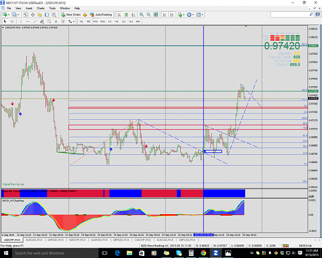Image resolution: width=322 pixels, height=258 pixels.
Task: Click the Templates icon
Action: point(198,14)
